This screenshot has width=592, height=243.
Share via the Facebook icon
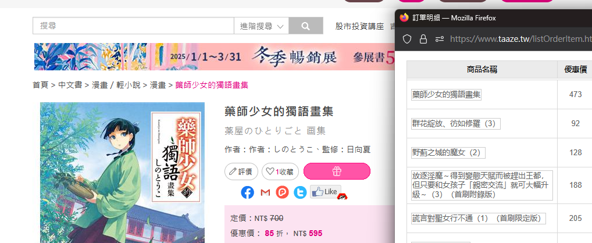tap(247, 192)
